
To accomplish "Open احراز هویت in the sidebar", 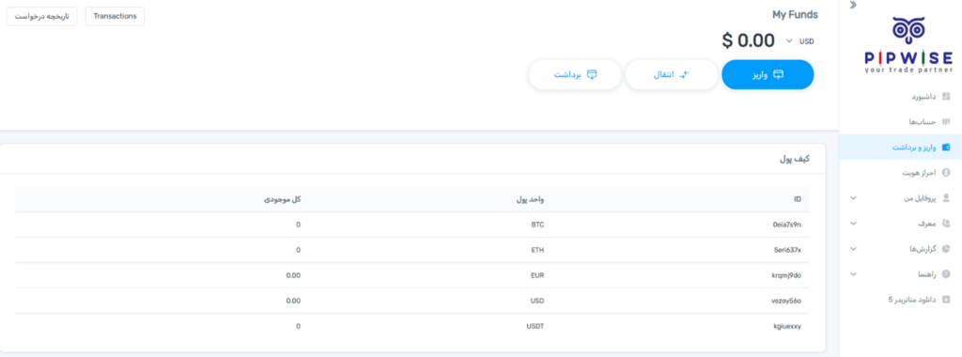I will click(x=900, y=173).
